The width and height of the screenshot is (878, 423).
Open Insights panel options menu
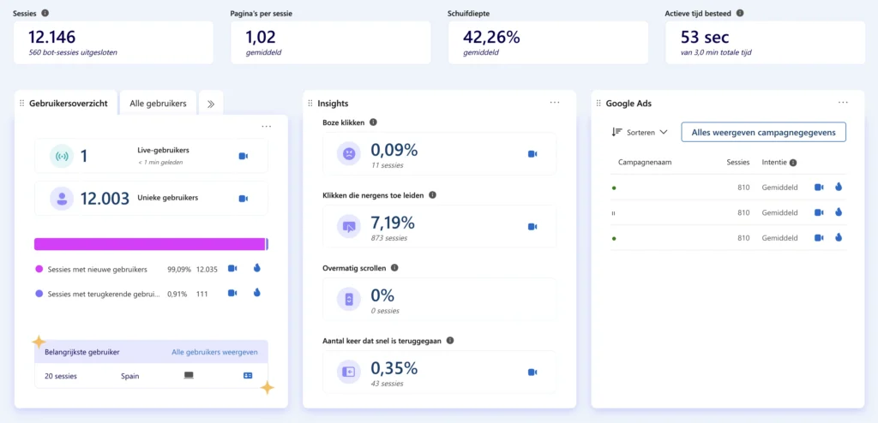555,103
